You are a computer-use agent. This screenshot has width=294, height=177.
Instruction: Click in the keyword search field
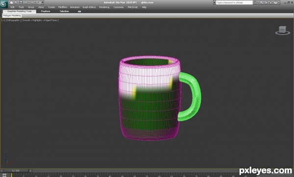[234, 2]
